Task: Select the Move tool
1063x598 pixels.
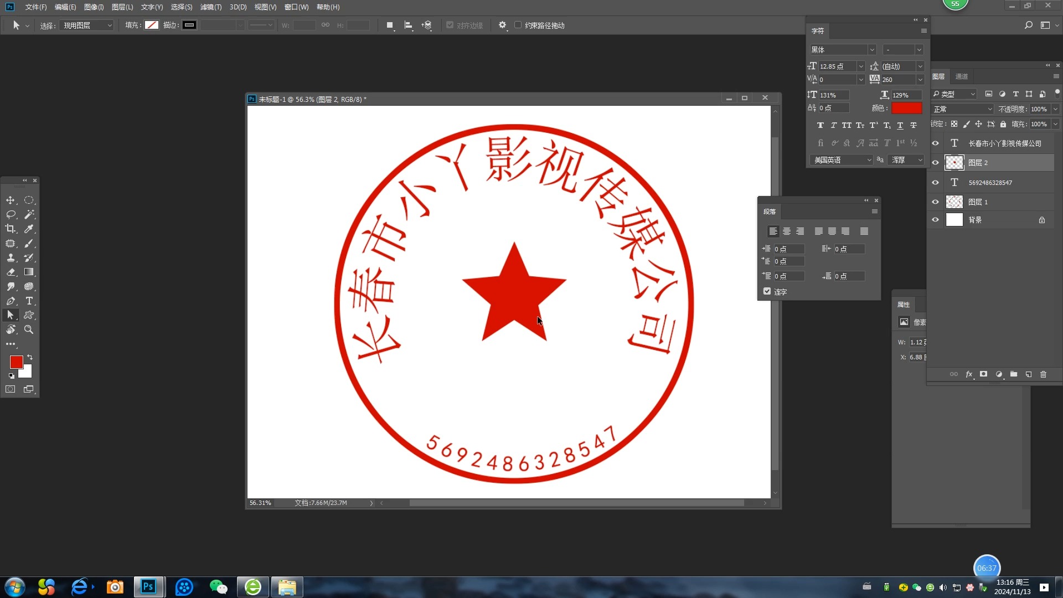Action: pos(11,200)
